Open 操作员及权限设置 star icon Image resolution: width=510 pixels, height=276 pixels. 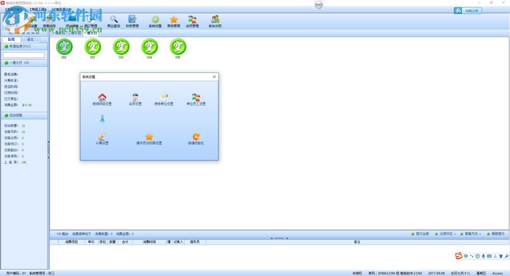(x=149, y=139)
